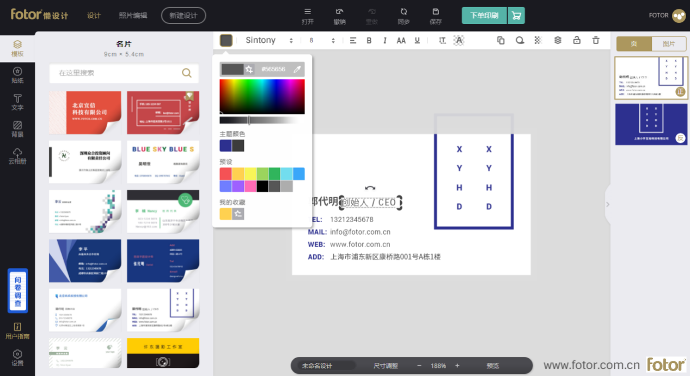The height and width of the screenshot is (376, 690).
Task: Pick color with eyedropper tool
Action: (297, 69)
